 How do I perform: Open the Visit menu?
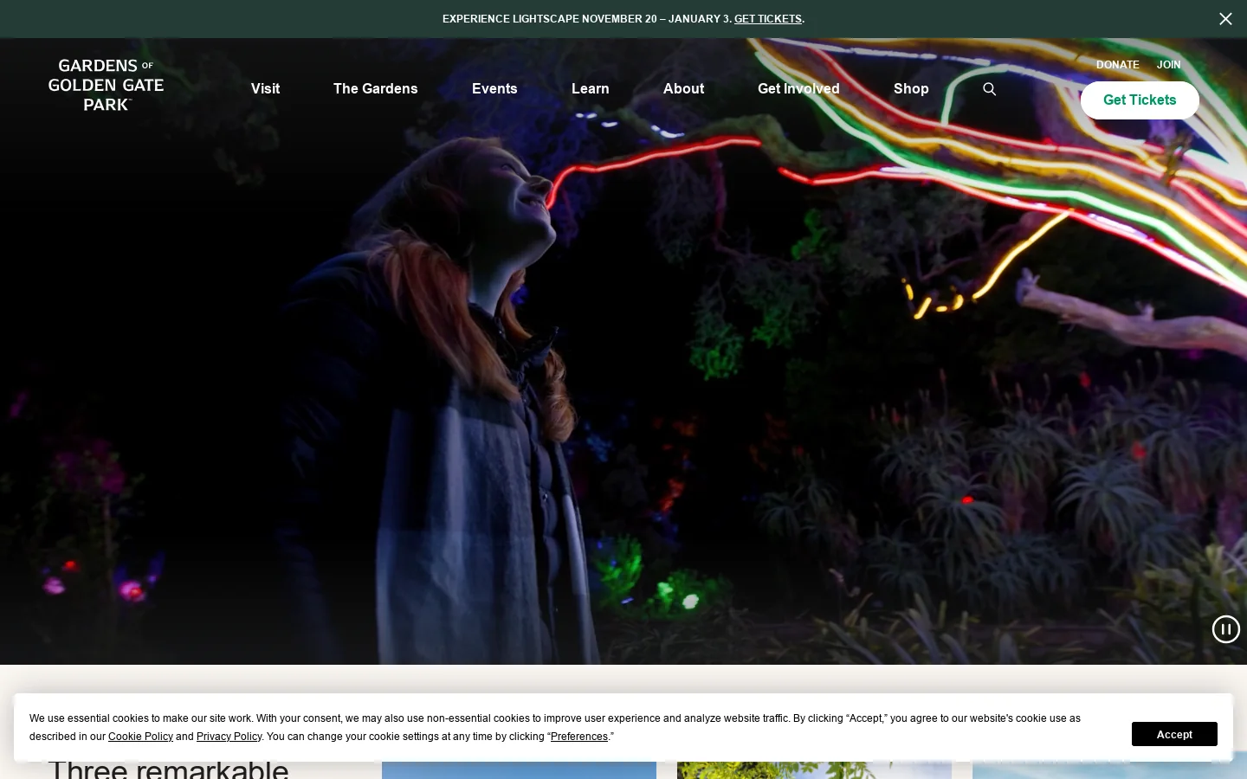coord(265,88)
